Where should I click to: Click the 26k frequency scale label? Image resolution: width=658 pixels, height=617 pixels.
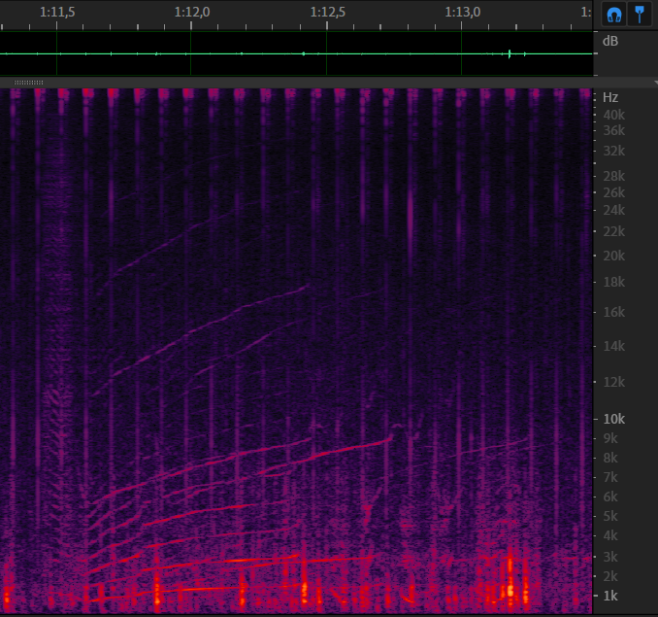[x=614, y=193]
